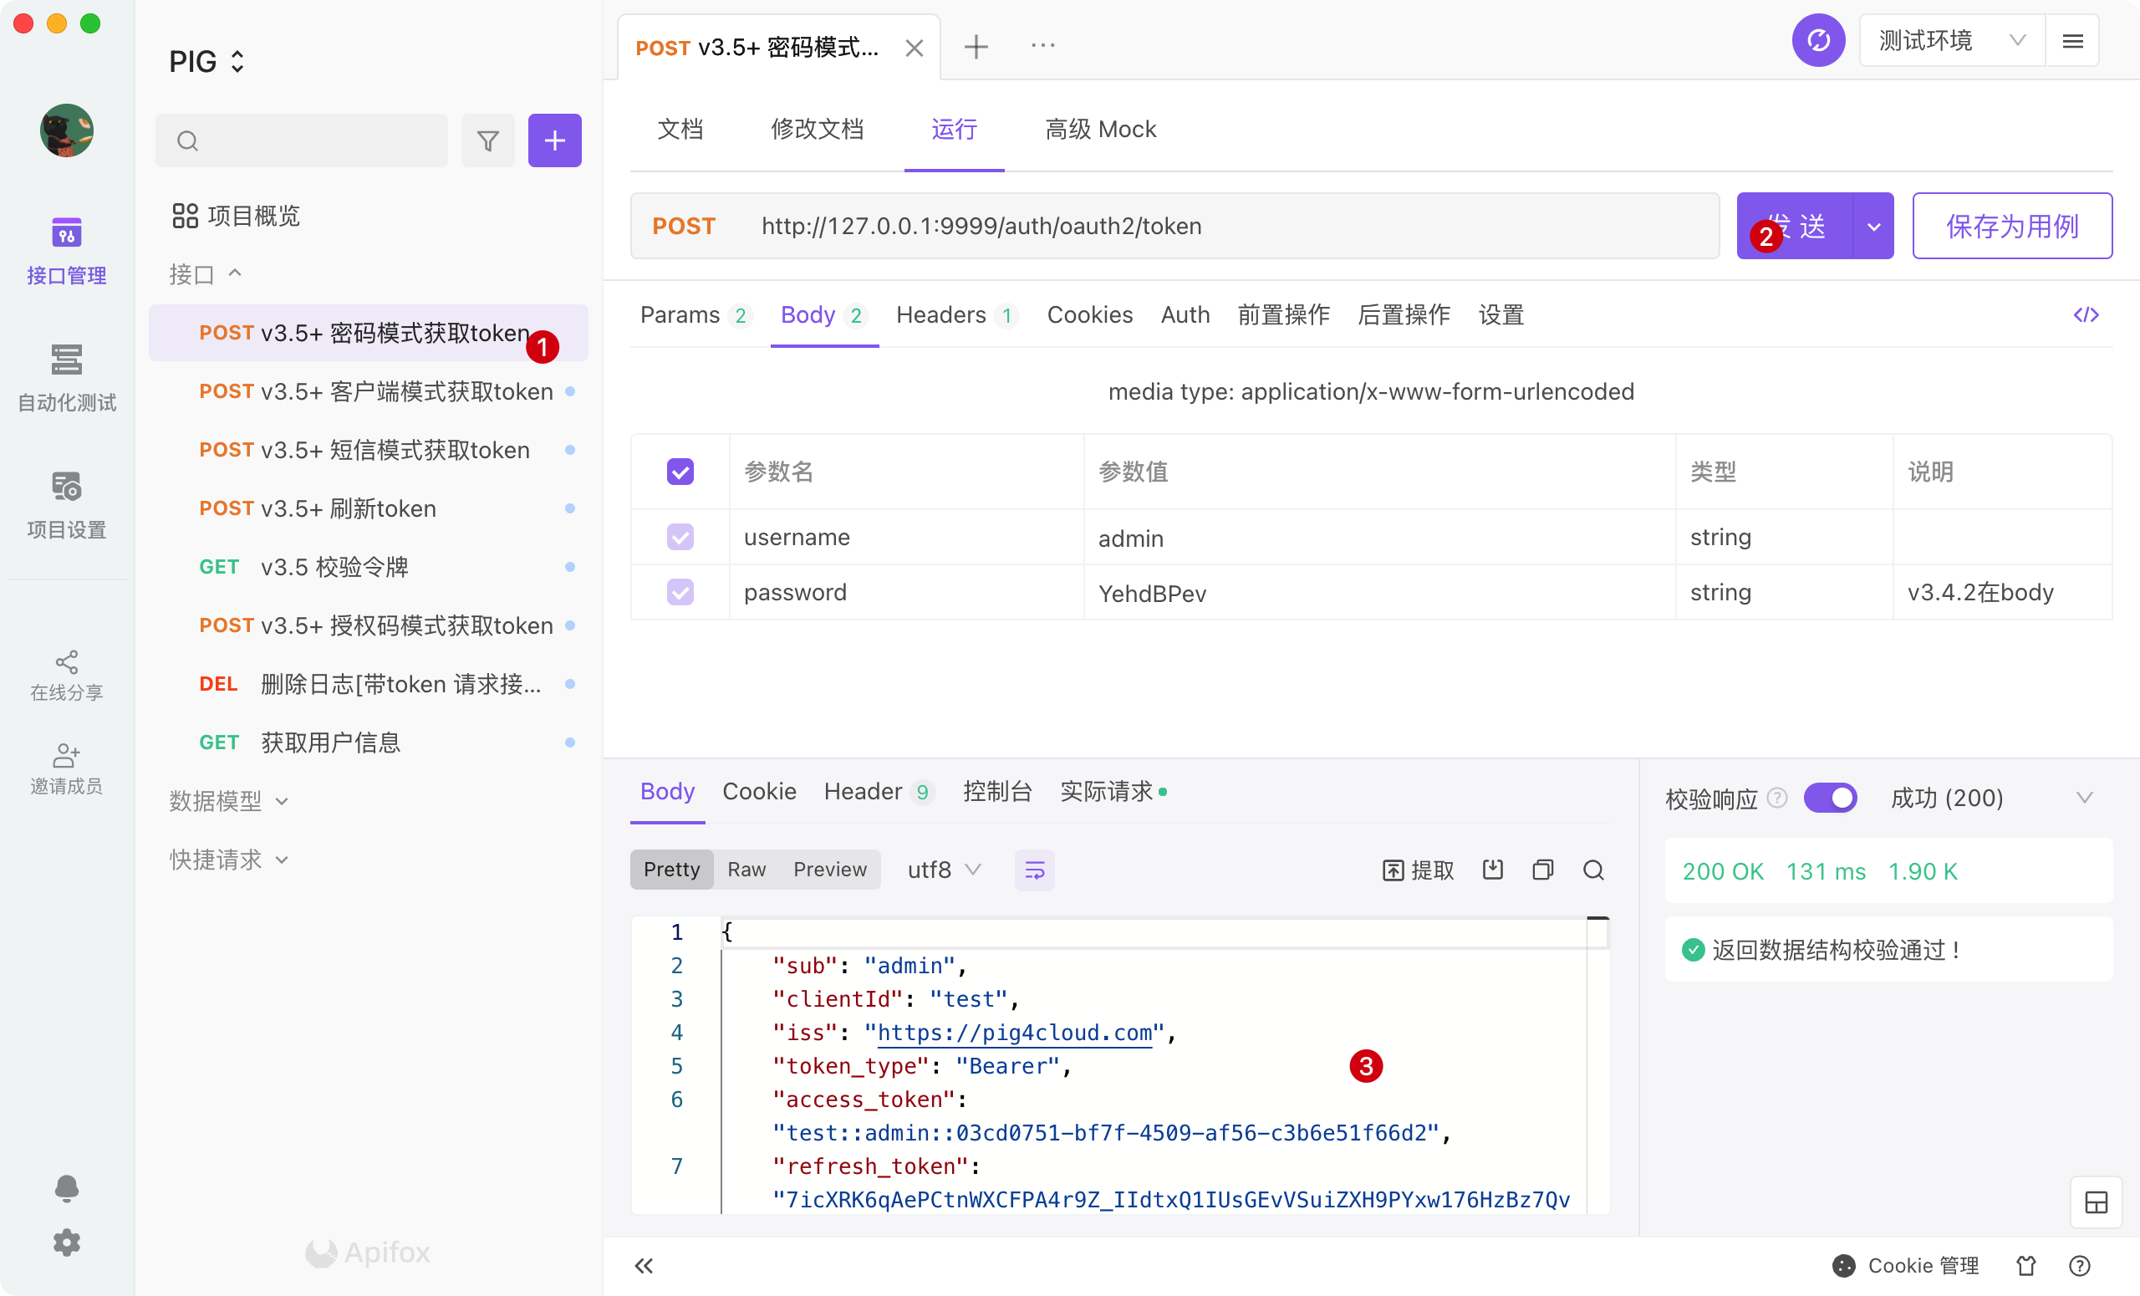Open the hamburger menu beside environment
Viewport: 2140px width, 1296px height.
(x=2072, y=41)
